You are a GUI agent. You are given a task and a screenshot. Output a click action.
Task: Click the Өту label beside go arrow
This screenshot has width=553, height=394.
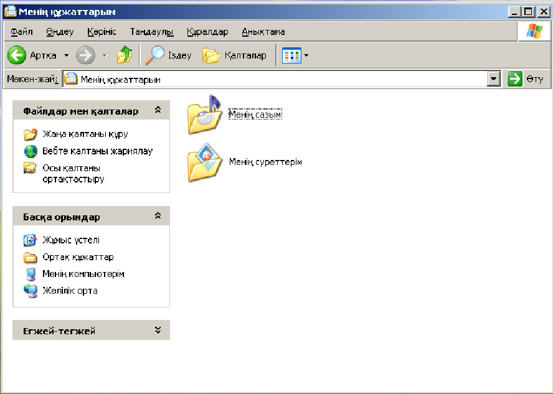pos(535,79)
